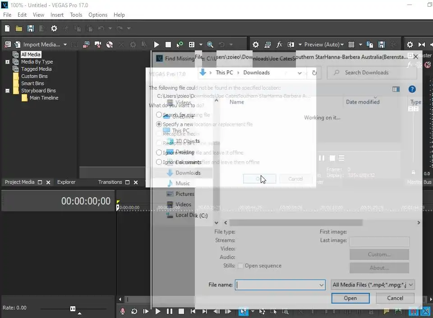Refresh the Downloads folder listing
The width and height of the screenshot is (433, 318).
coord(314,73)
